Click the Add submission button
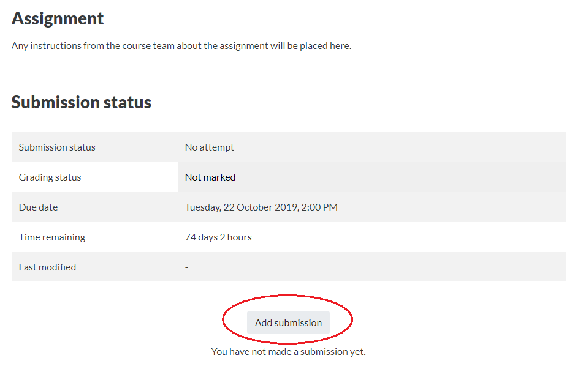This screenshot has width=586, height=369. [x=288, y=322]
